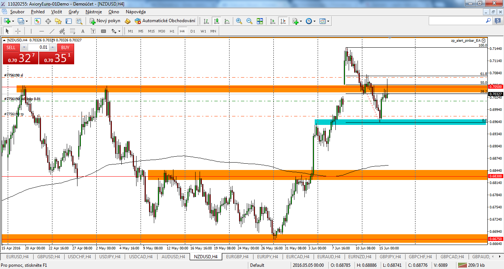Zoom out of the chart
This screenshot has height=269, width=504.
tap(249, 21)
